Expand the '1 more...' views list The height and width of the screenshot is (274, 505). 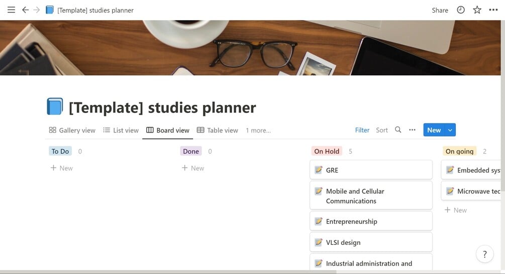258,130
